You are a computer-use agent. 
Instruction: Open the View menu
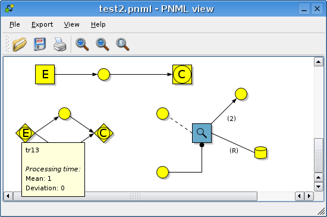click(71, 24)
